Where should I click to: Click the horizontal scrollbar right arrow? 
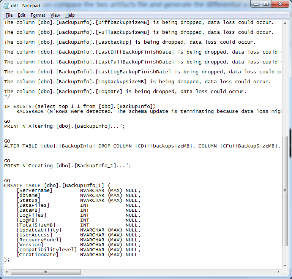pyautogui.click(x=279, y=272)
